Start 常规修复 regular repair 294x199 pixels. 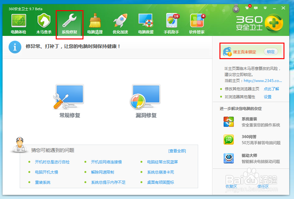tap(69, 101)
